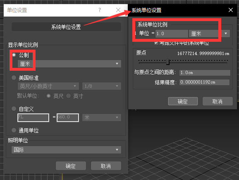Click the 照明单位 group label
The width and height of the screenshot is (239, 180).
(18, 140)
